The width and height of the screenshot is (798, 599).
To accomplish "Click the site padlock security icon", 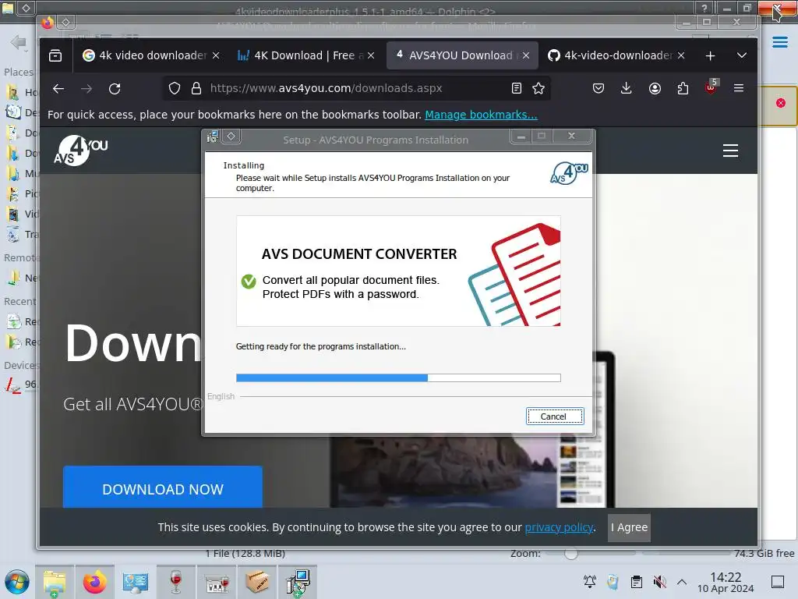I will coord(196,89).
